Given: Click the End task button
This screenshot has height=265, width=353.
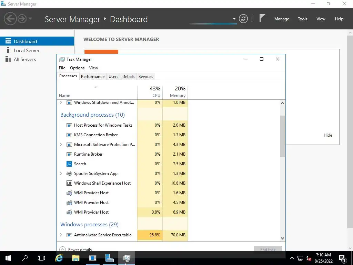Looking at the screenshot, I should (268, 249).
